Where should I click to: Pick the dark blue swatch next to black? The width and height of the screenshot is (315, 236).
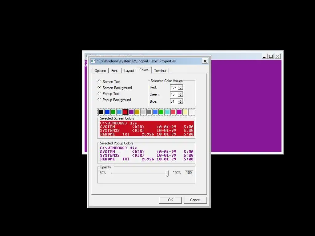[x=107, y=112]
